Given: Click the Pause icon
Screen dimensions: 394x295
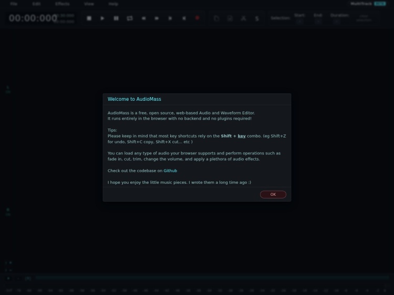Looking at the screenshot, I should [116, 18].
